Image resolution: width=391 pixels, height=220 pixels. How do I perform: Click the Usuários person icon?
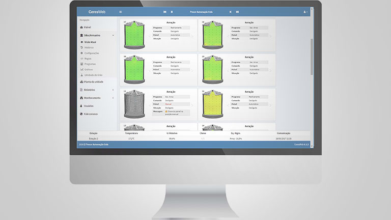click(x=81, y=106)
